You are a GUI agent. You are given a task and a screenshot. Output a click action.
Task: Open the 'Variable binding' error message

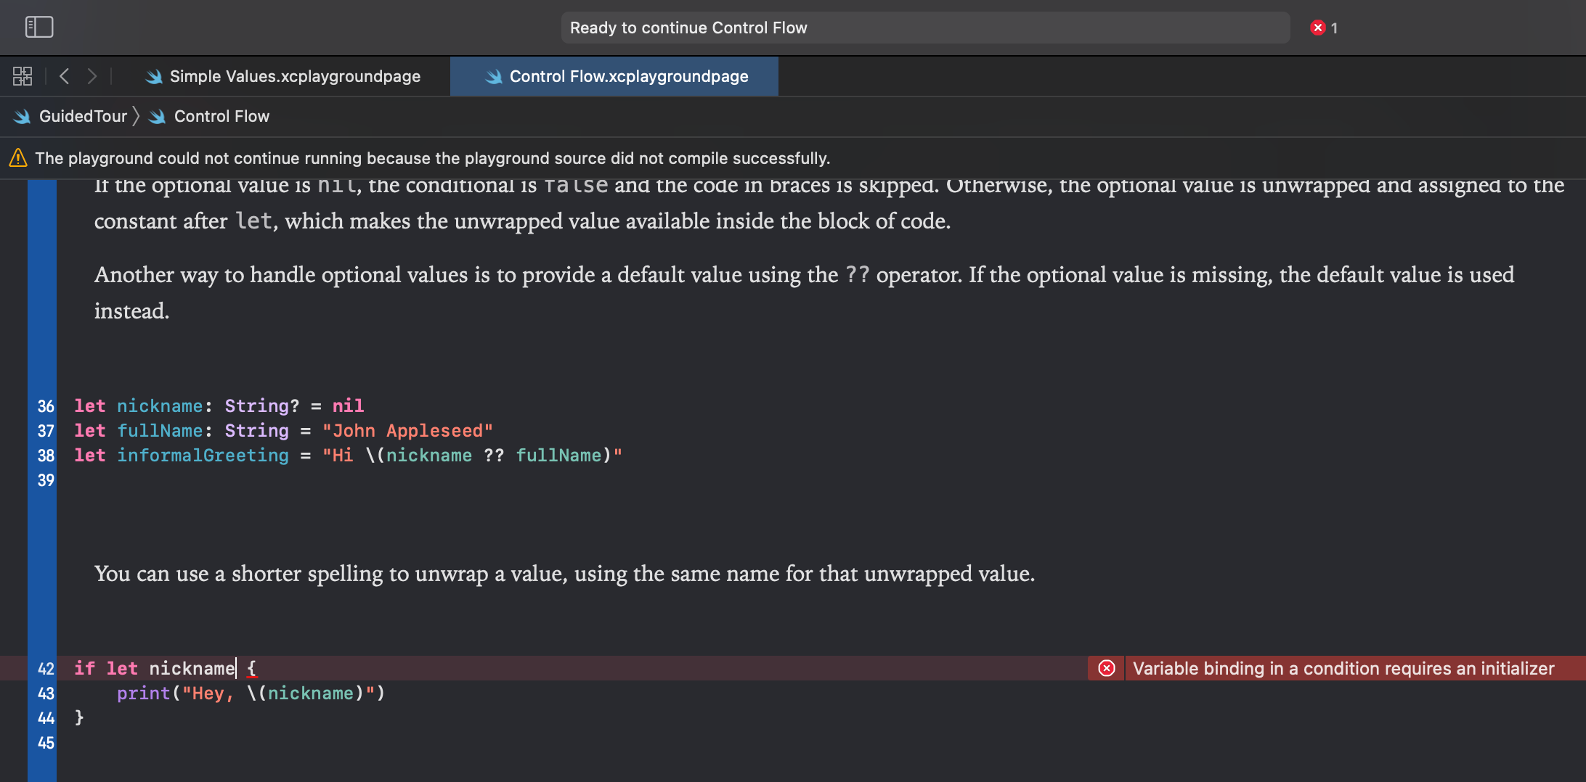pyautogui.click(x=1343, y=668)
